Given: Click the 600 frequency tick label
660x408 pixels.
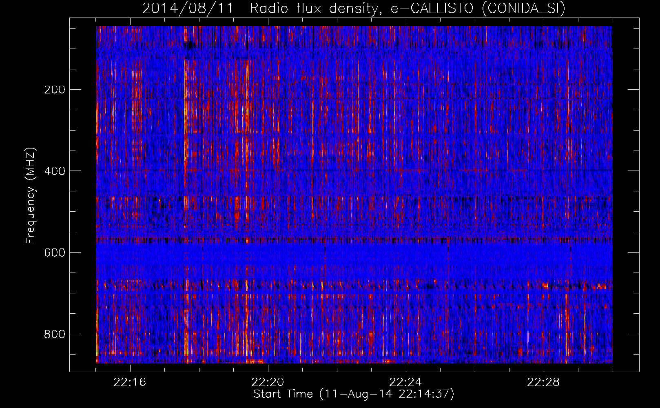Looking at the screenshot, I should [54, 253].
